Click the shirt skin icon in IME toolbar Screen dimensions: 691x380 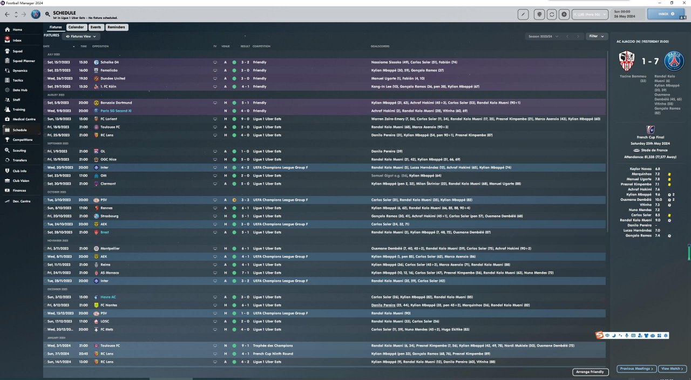click(x=646, y=336)
